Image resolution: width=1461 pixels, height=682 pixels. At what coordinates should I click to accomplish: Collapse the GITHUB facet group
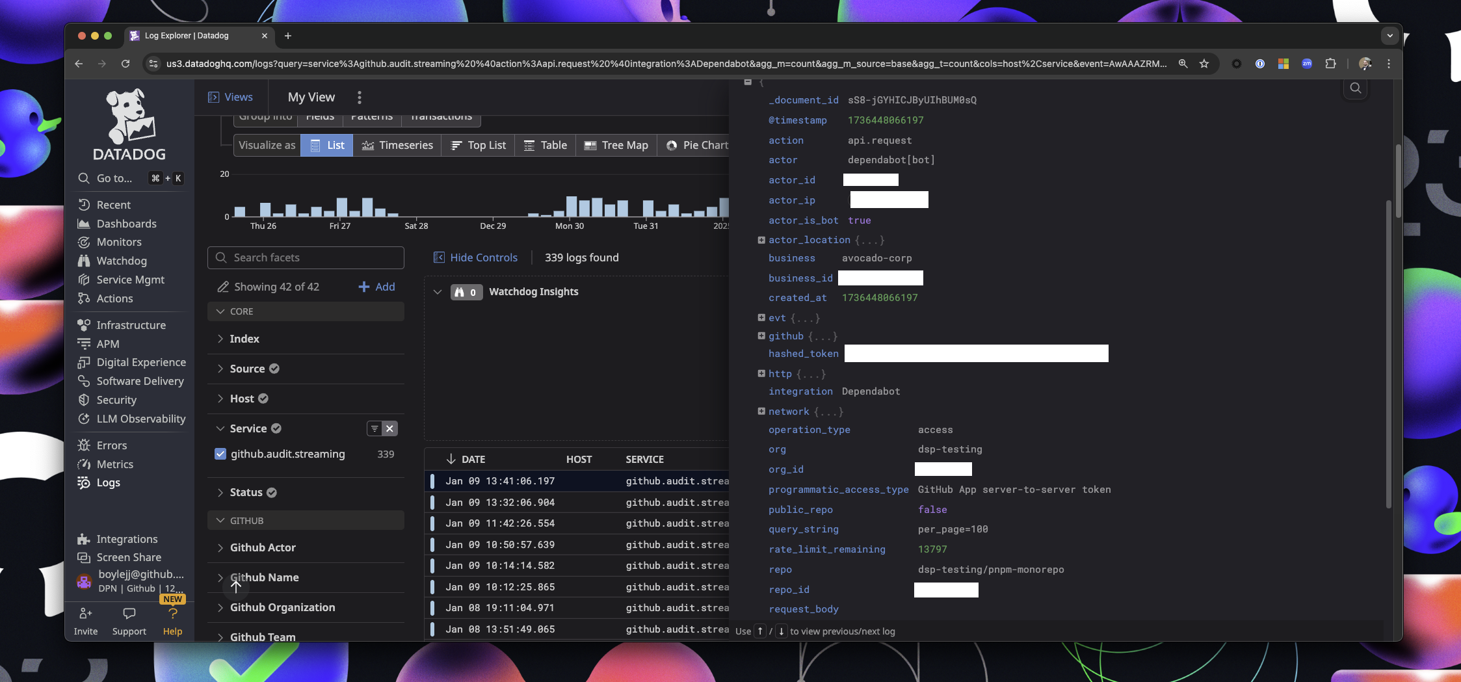(306, 521)
